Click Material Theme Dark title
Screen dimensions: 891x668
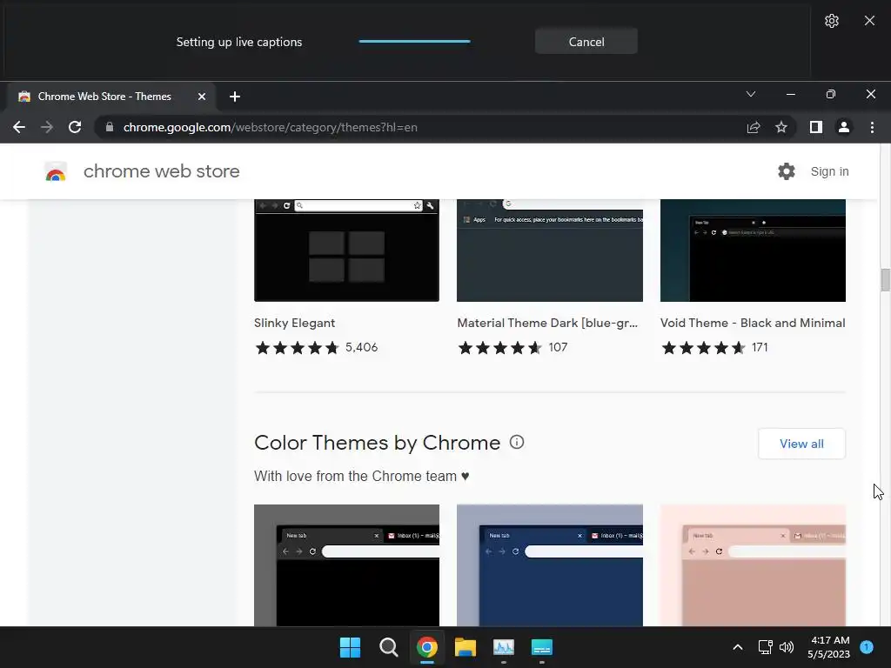pyautogui.click(x=547, y=323)
